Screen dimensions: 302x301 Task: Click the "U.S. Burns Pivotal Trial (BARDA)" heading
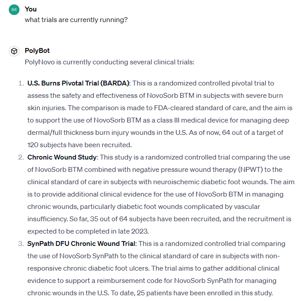pos(78,83)
